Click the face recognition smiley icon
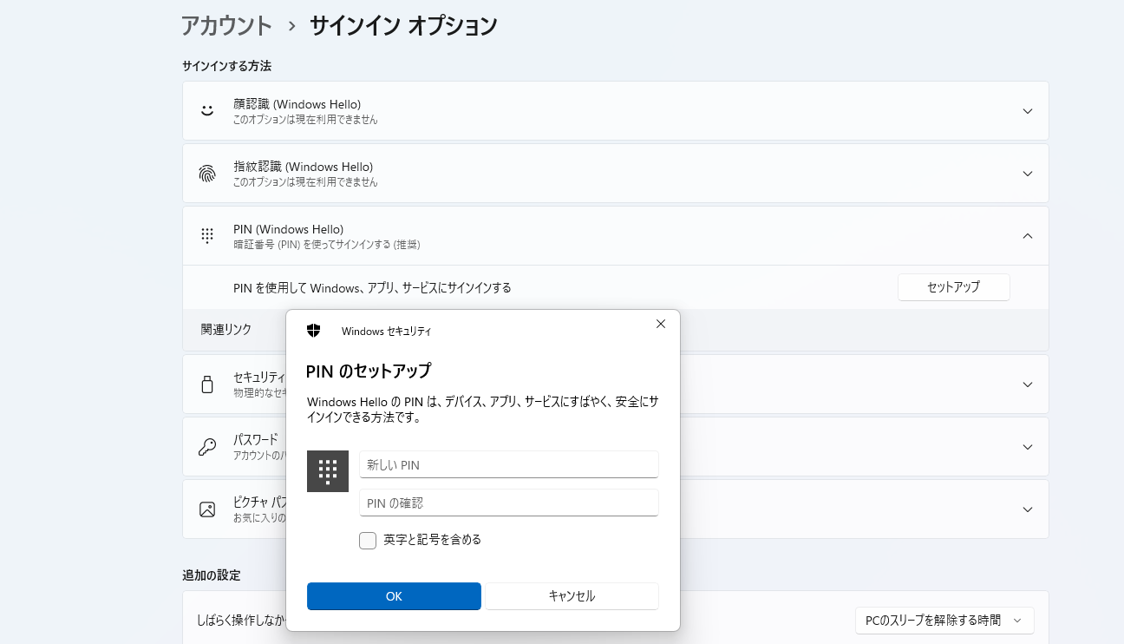Image resolution: width=1124 pixels, height=644 pixels. click(207, 111)
